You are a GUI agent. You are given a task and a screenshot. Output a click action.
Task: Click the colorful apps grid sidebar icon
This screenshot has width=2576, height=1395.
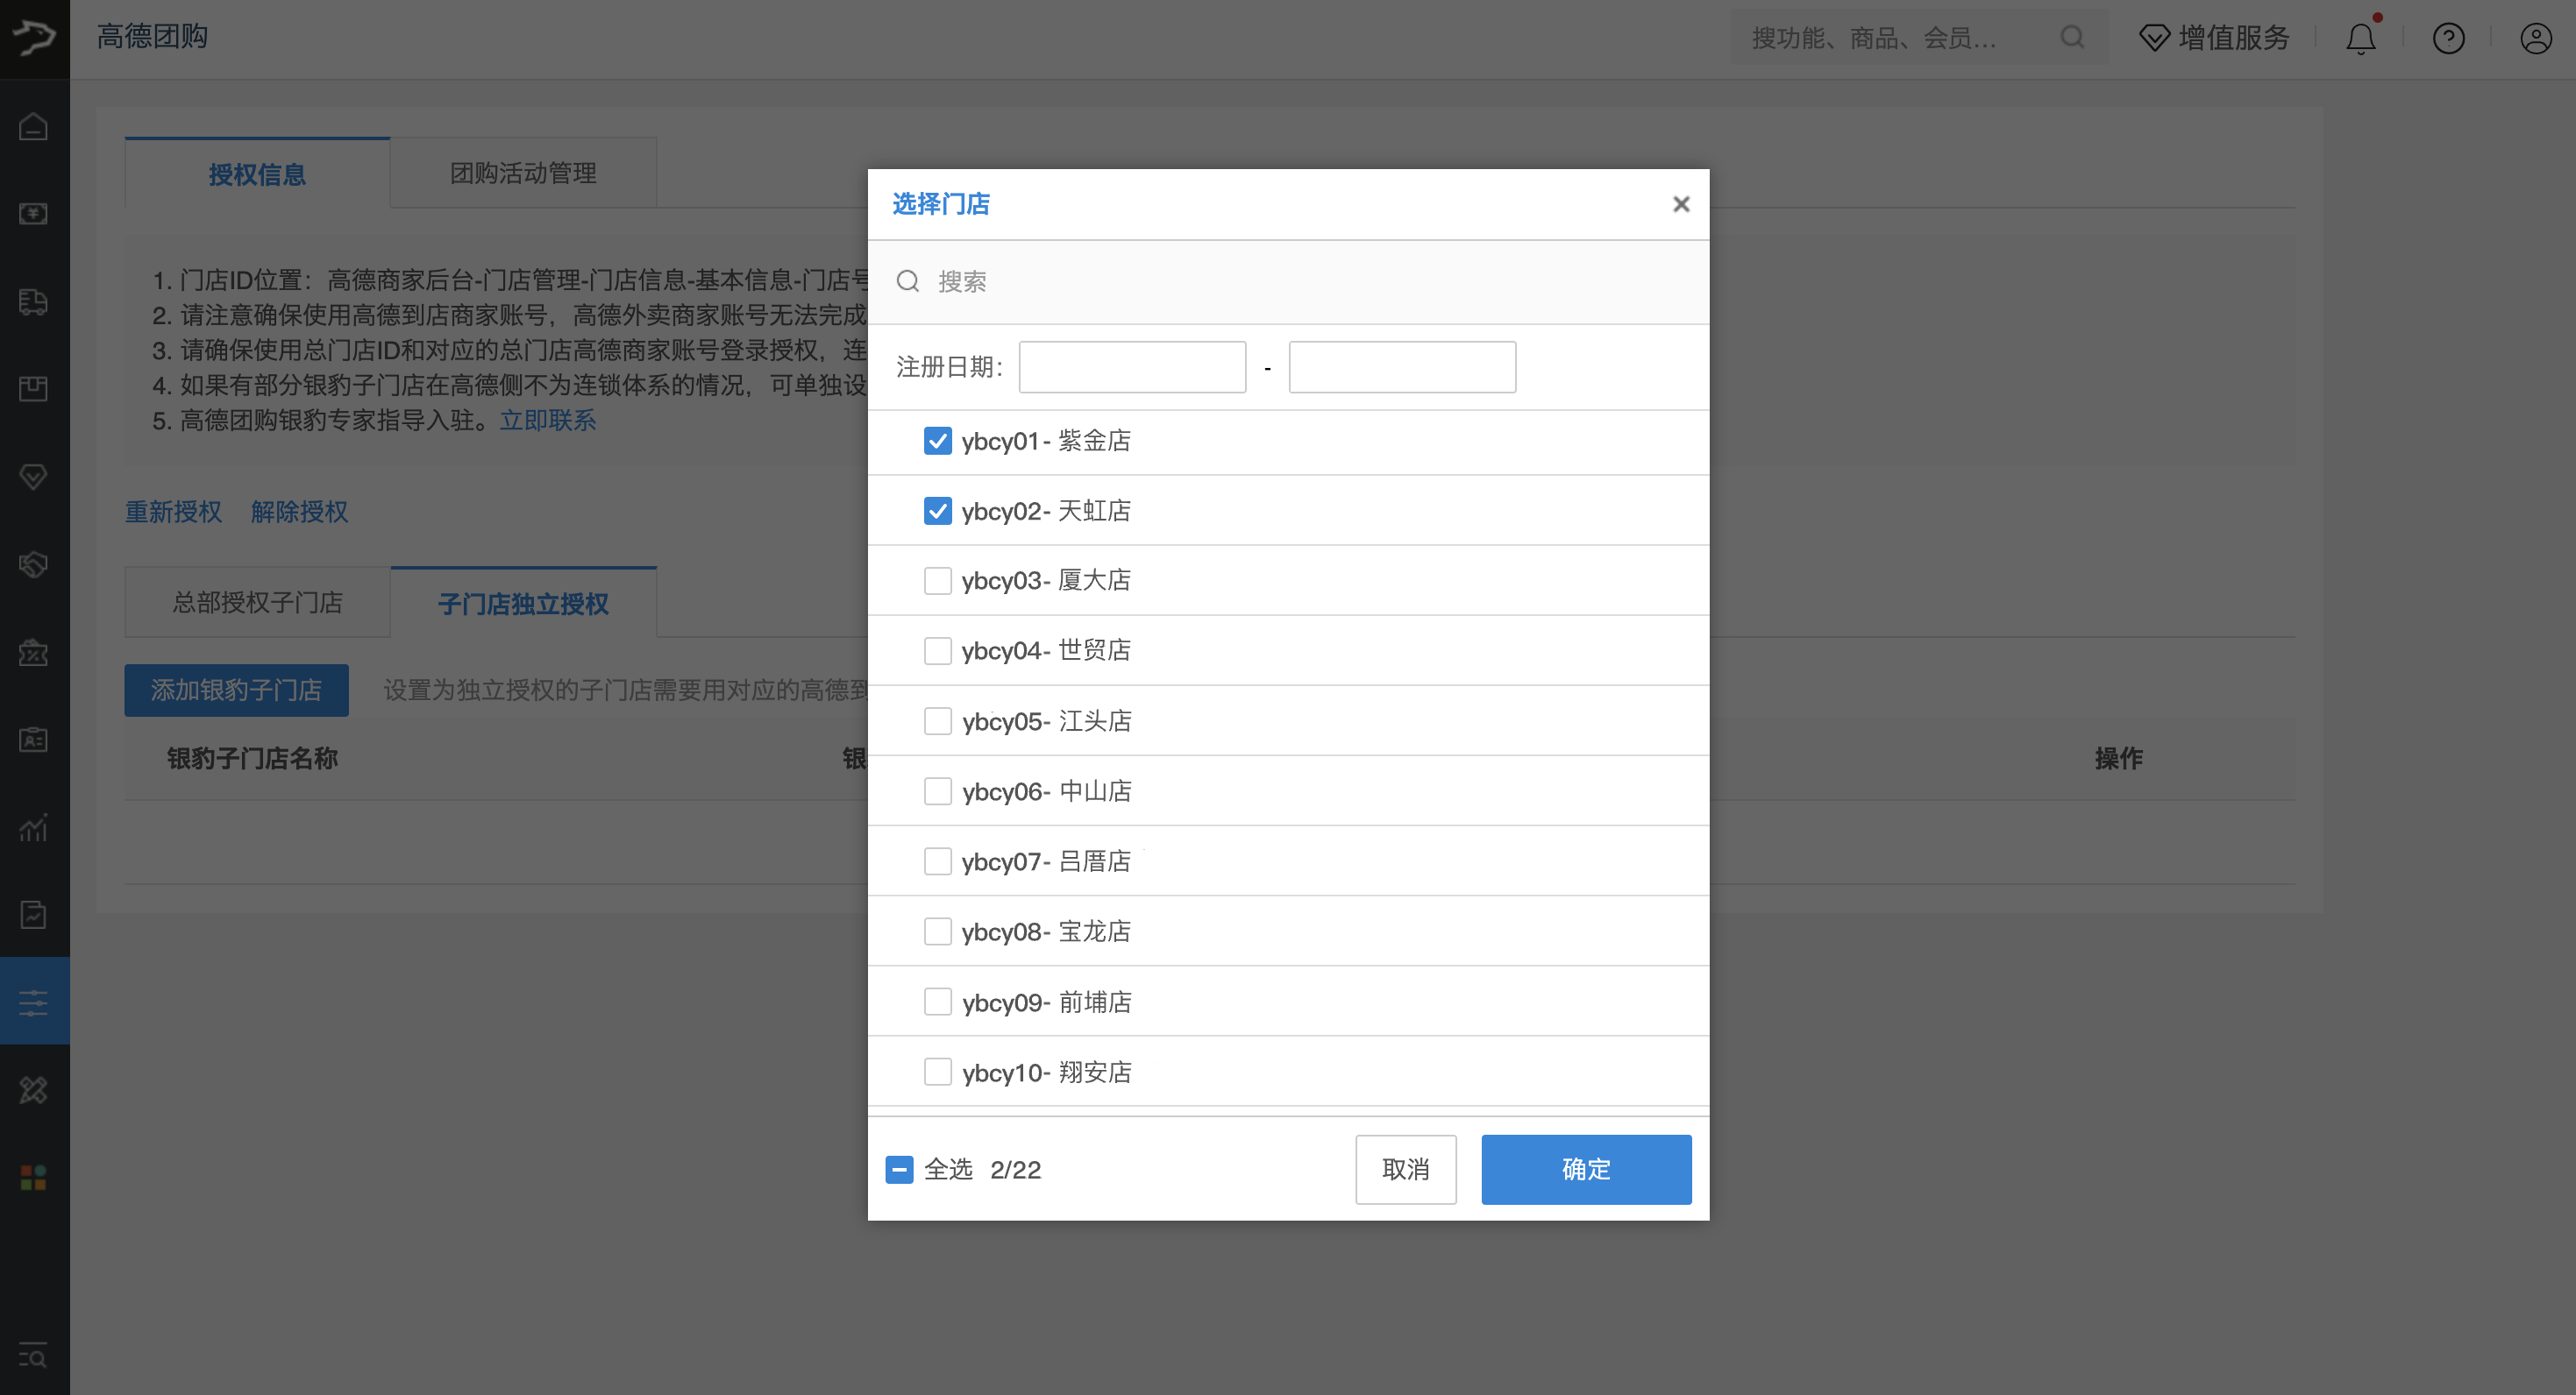pyautogui.click(x=34, y=1177)
